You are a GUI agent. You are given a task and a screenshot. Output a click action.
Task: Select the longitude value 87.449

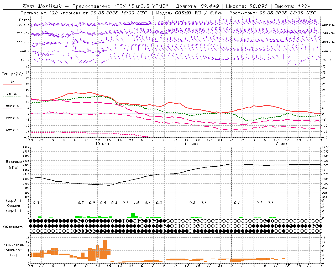pyautogui.click(x=210, y=6)
